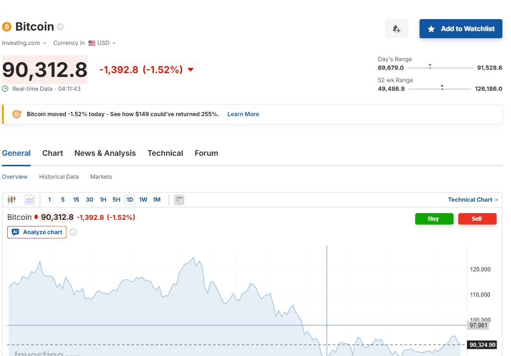The height and width of the screenshot is (356, 511).
Task: Click the orange Bitcoin logo icon
Action: tap(7, 27)
